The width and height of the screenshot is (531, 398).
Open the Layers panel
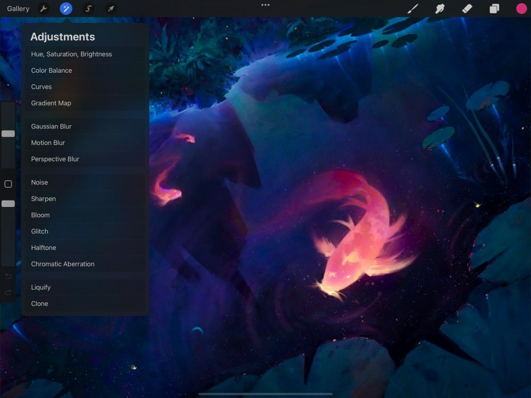click(493, 8)
